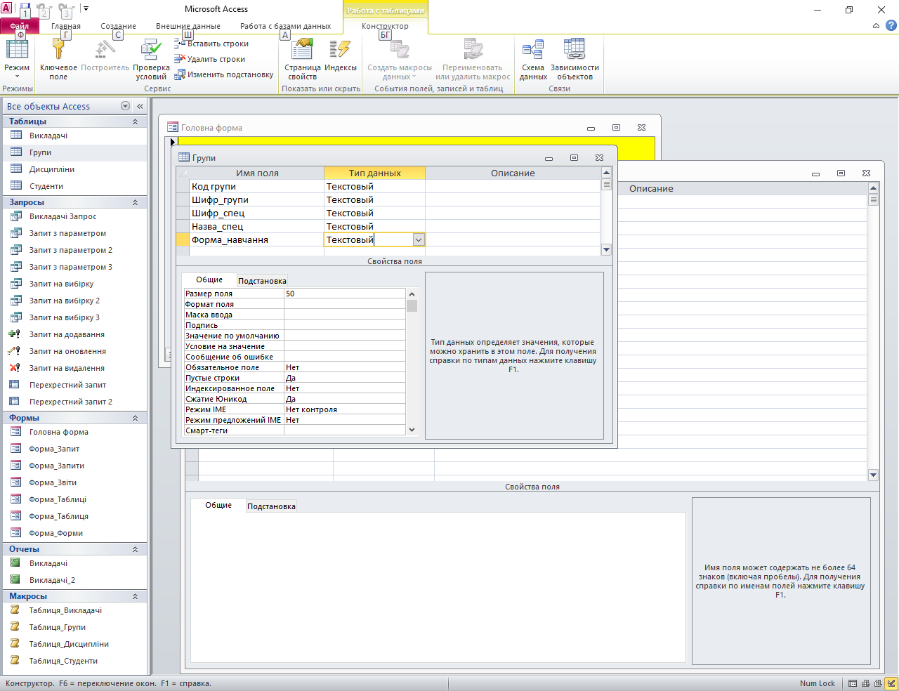The width and height of the screenshot is (899, 691).
Task: Click data type cell for Шифр_групи
Action: coord(374,200)
